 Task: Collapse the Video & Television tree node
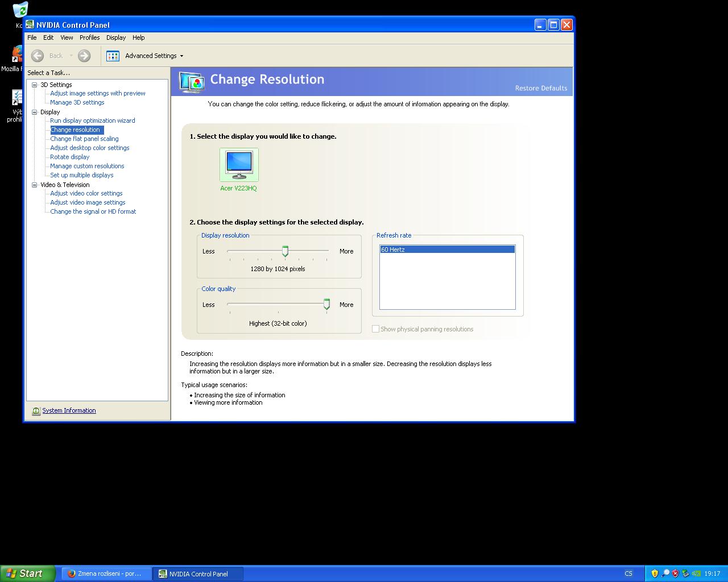click(34, 185)
